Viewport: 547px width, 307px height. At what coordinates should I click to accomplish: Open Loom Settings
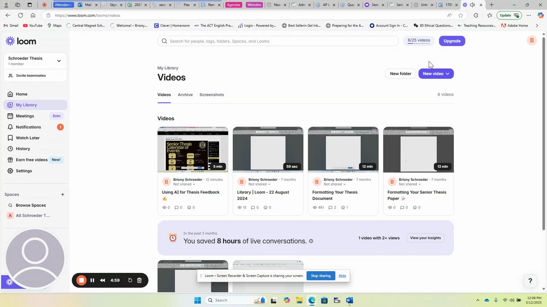[35, 171]
